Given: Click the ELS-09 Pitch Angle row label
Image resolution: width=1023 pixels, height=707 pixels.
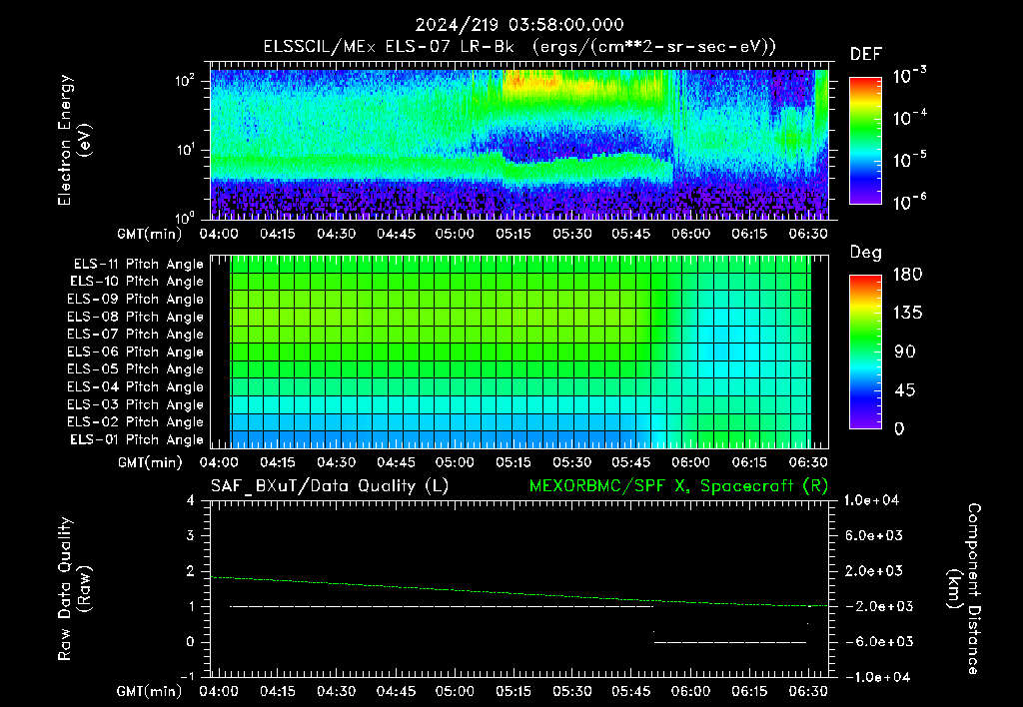Looking at the screenshot, I should point(135,300).
